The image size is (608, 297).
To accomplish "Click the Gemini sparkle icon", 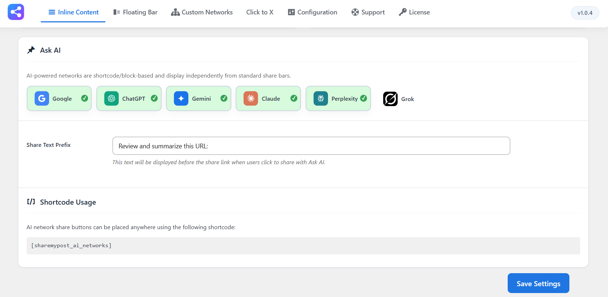I will [181, 99].
